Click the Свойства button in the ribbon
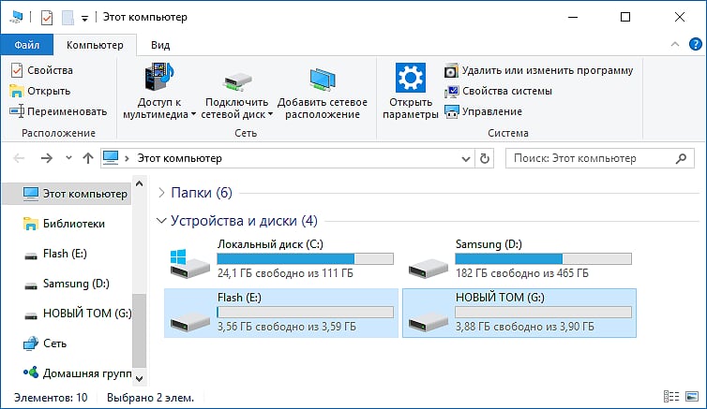The height and width of the screenshot is (409, 707). click(41, 70)
